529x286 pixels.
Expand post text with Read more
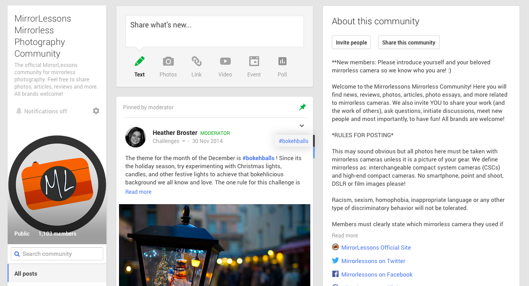138,192
